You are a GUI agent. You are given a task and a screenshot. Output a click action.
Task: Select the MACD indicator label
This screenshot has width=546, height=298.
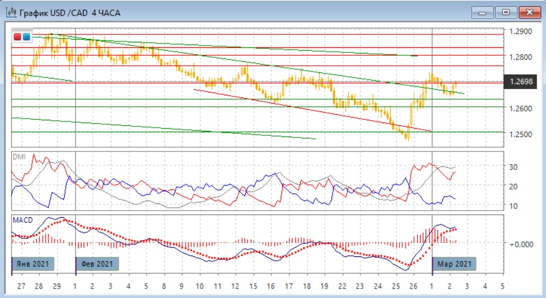point(22,220)
